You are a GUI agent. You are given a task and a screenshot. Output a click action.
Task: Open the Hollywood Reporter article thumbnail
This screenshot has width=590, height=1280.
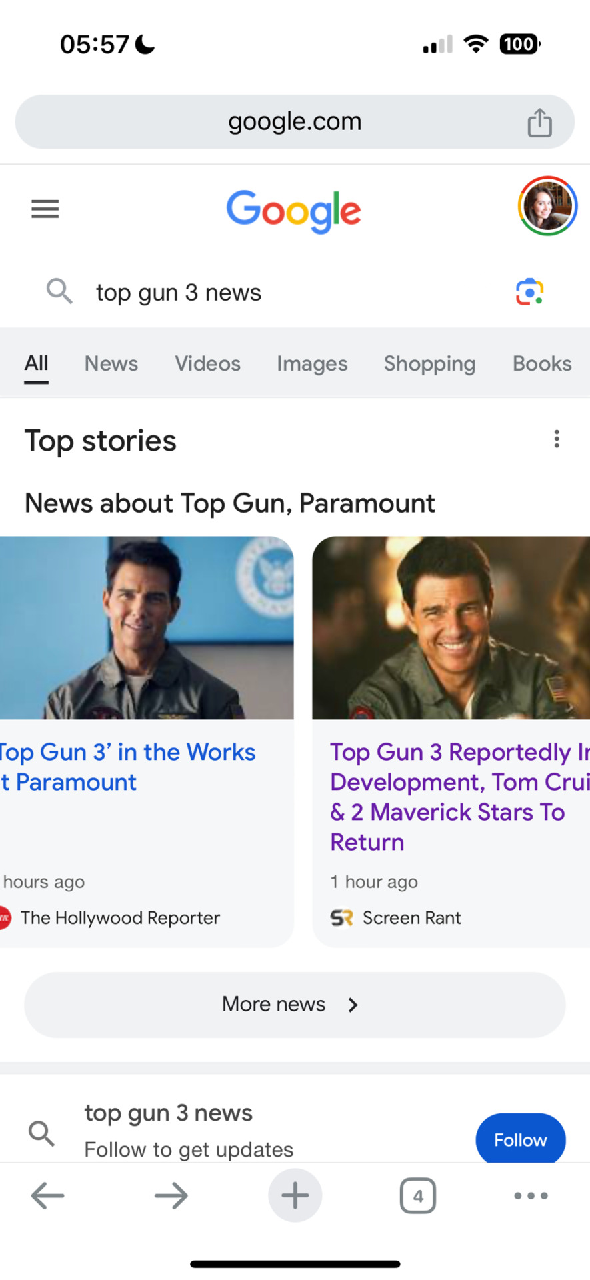147,628
